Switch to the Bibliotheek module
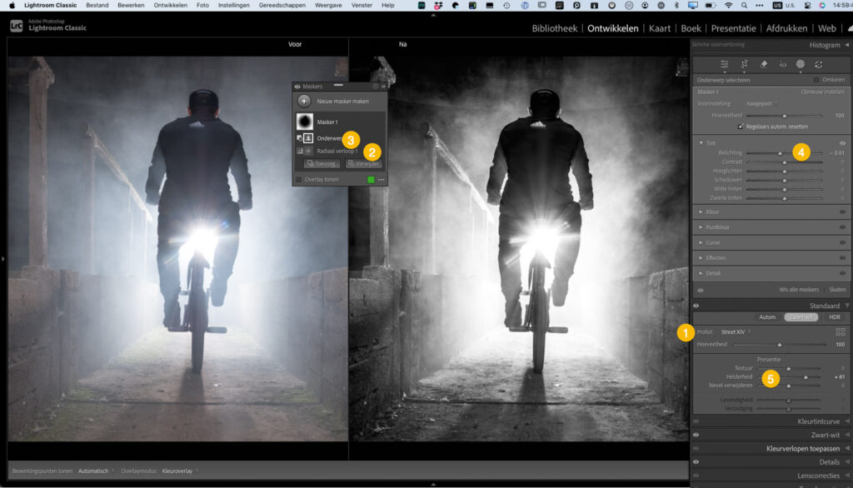The width and height of the screenshot is (853, 488). click(554, 28)
